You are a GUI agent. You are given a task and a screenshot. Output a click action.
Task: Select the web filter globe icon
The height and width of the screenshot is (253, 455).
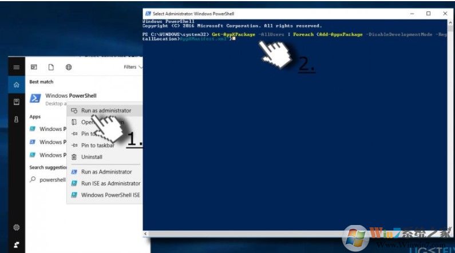coord(69,67)
